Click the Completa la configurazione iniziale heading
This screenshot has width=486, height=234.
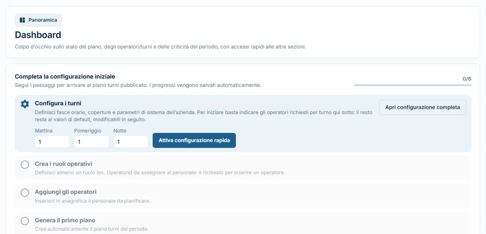(65, 76)
